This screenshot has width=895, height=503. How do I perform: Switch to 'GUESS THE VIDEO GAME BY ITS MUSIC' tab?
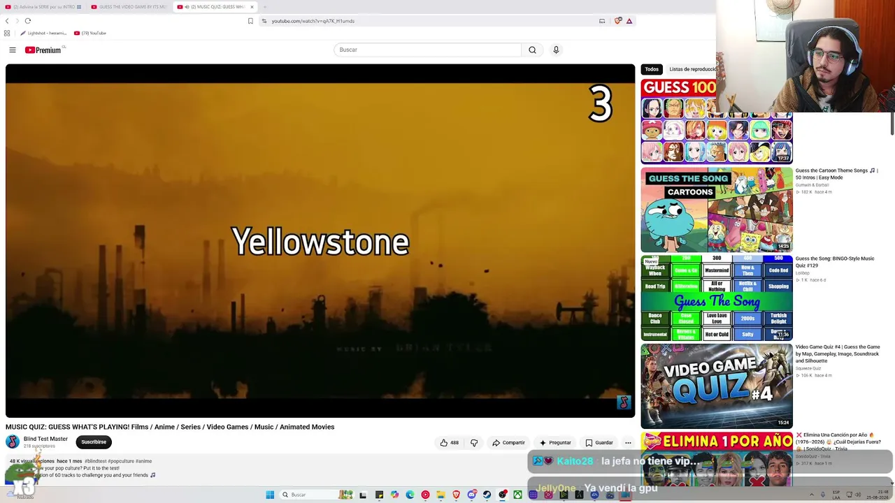pyautogui.click(x=129, y=7)
